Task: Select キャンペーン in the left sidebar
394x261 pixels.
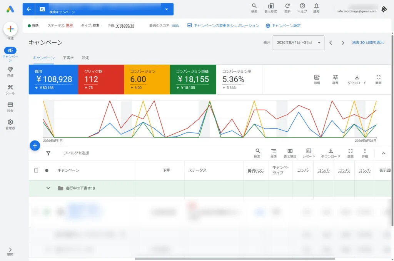Action: click(10, 54)
